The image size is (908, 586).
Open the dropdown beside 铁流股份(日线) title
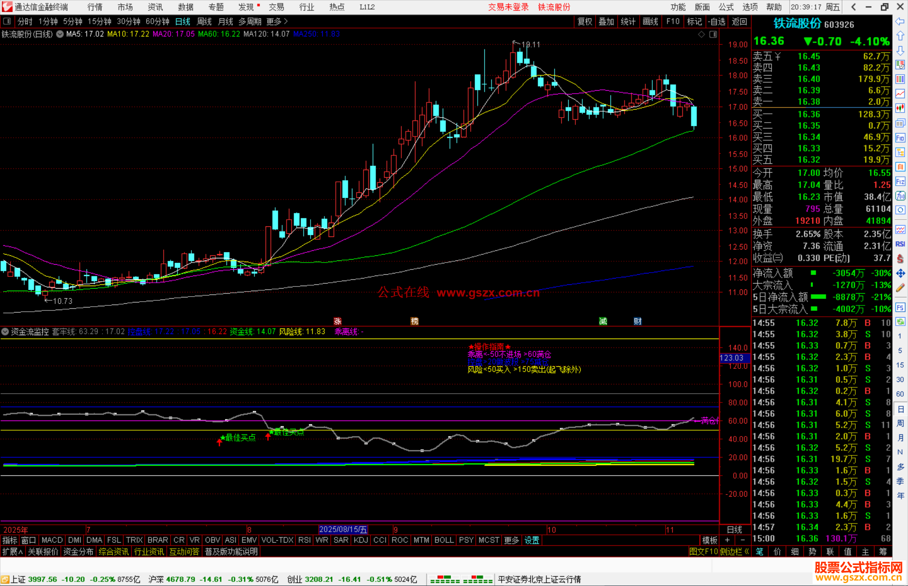click(x=60, y=34)
